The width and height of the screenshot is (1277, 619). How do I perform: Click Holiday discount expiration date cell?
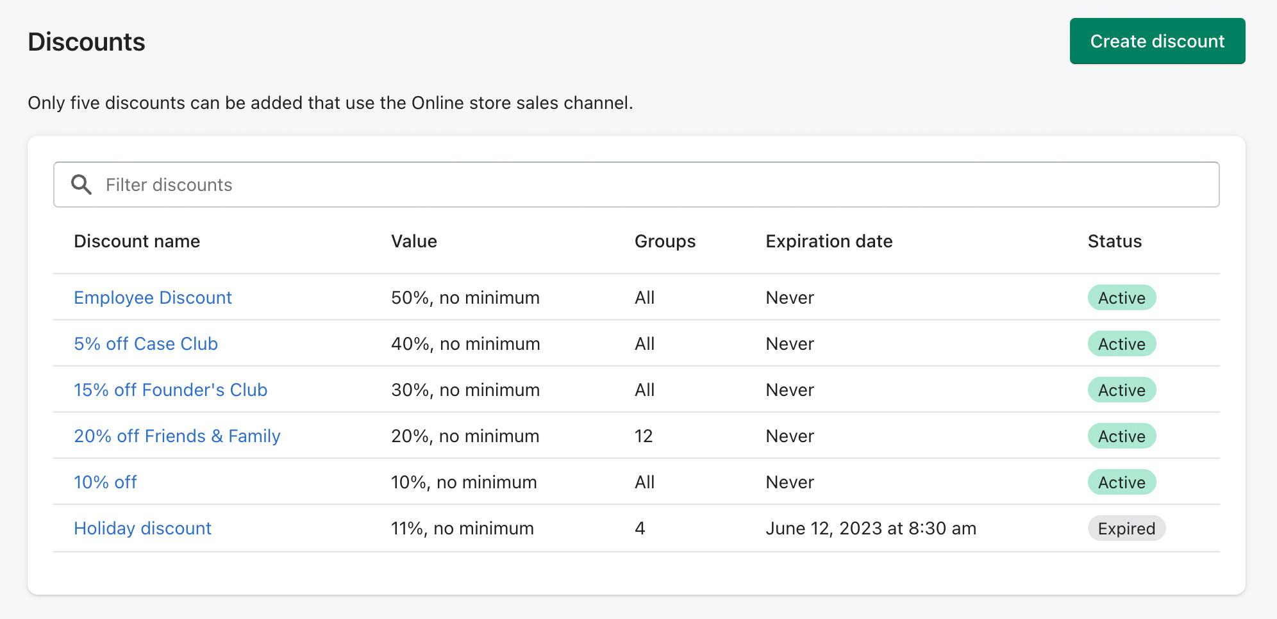[871, 528]
